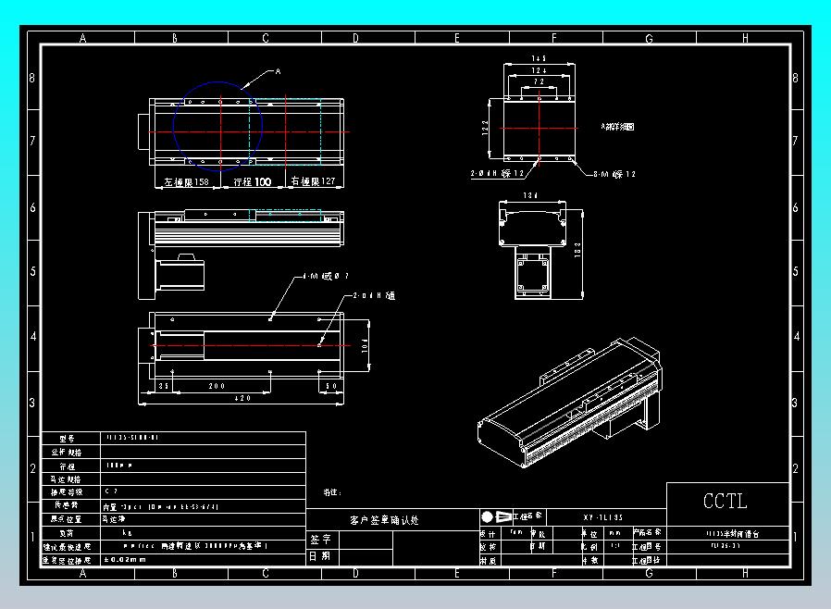Select the 马达端 origin position value
The height and width of the screenshot is (609, 831).
pos(114,519)
